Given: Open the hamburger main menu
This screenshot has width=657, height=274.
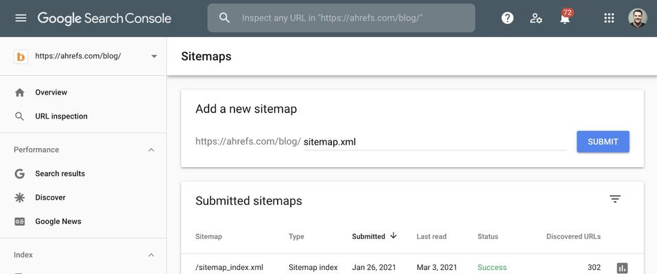Looking at the screenshot, I should (21, 18).
